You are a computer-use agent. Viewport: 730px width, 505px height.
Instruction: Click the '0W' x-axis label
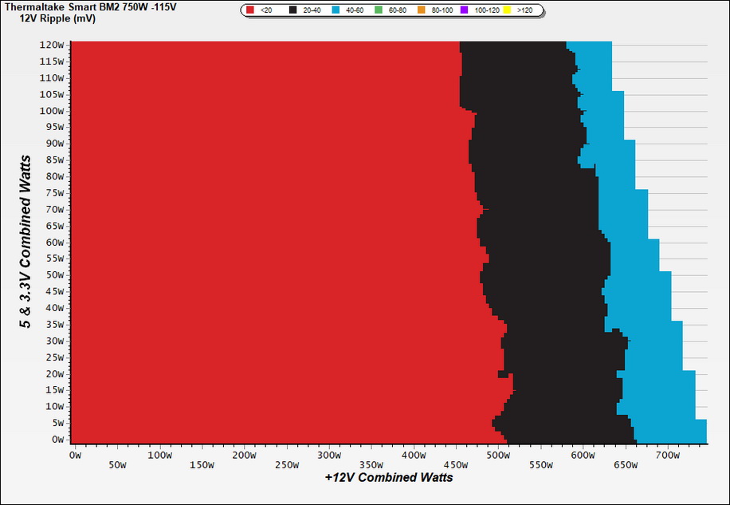pos(75,456)
